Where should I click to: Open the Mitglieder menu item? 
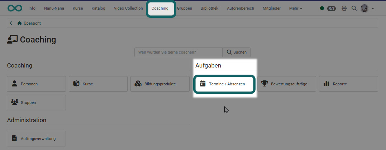click(272, 8)
